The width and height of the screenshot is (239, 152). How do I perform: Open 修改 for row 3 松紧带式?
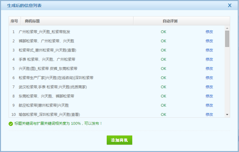click(x=209, y=50)
